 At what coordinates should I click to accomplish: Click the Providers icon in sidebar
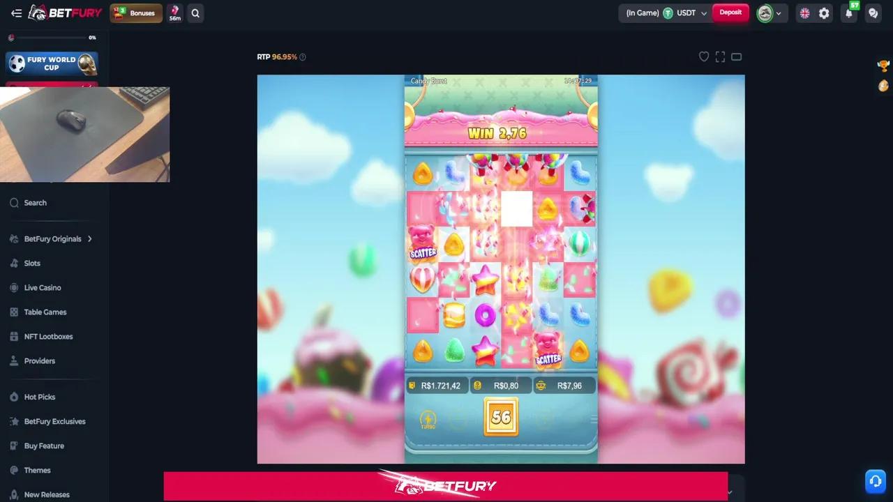[x=14, y=361]
